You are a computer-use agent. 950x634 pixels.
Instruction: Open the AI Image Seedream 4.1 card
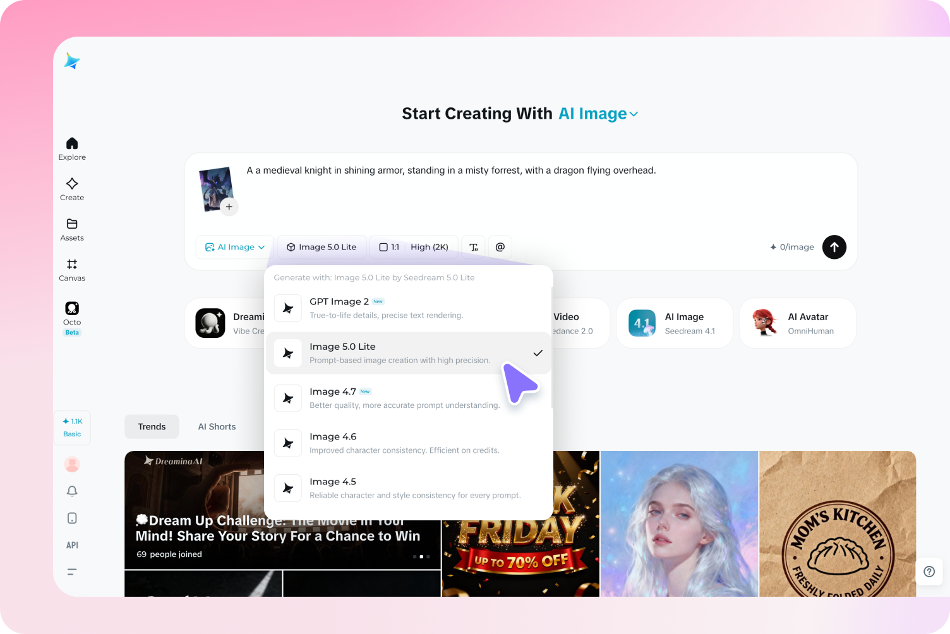(x=675, y=323)
